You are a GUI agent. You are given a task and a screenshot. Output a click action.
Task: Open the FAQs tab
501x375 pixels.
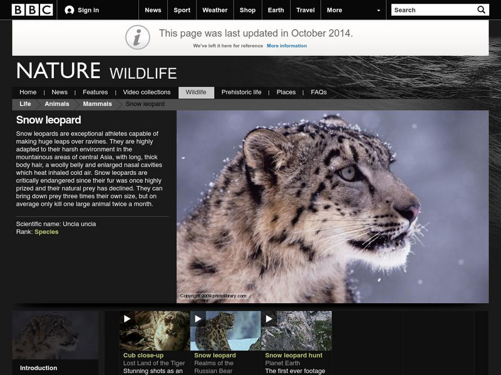tap(318, 91)
